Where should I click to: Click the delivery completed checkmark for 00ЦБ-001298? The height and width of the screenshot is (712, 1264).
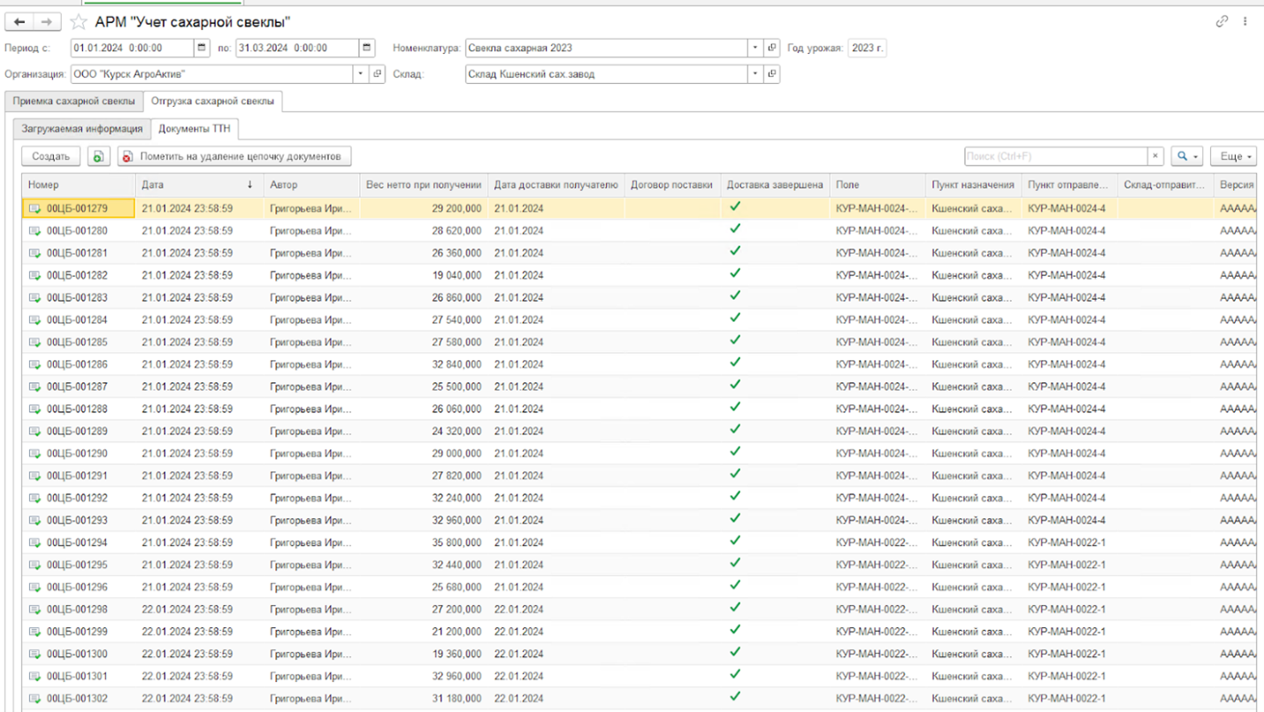coord(735,608)
